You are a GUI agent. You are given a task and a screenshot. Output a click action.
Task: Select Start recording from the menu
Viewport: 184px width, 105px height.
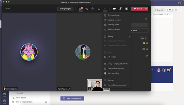[114, 73]
